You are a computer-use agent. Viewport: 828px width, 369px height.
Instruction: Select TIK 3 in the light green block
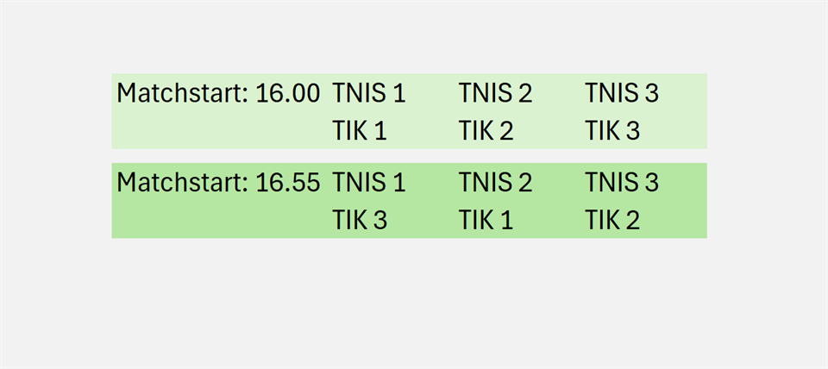click(612, 131)
